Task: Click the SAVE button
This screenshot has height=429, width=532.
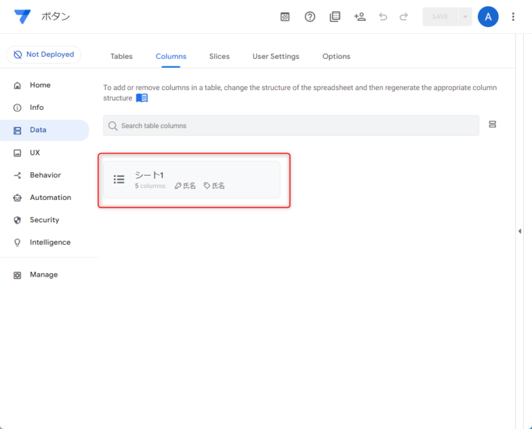Action: (440, 17)
